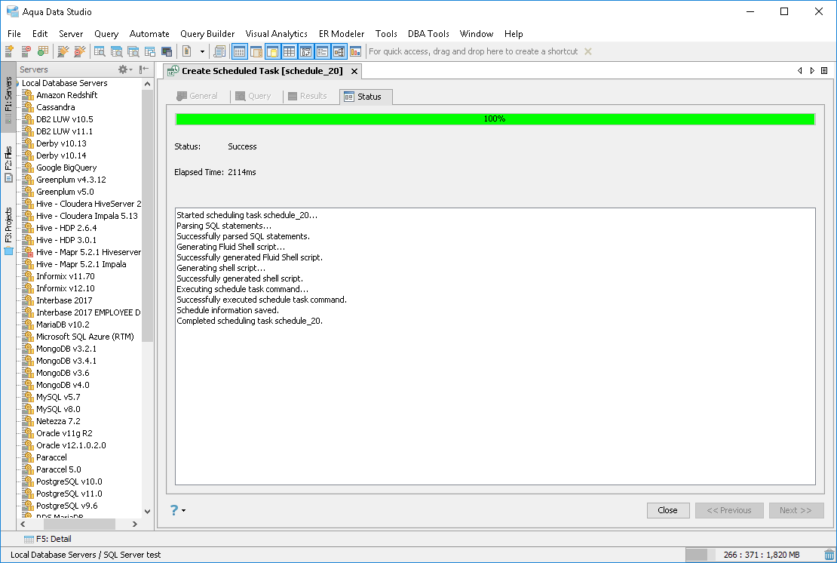Click the Google BigQuery server icon
This screenshot has height=563, width=837.
pos(28,168)
